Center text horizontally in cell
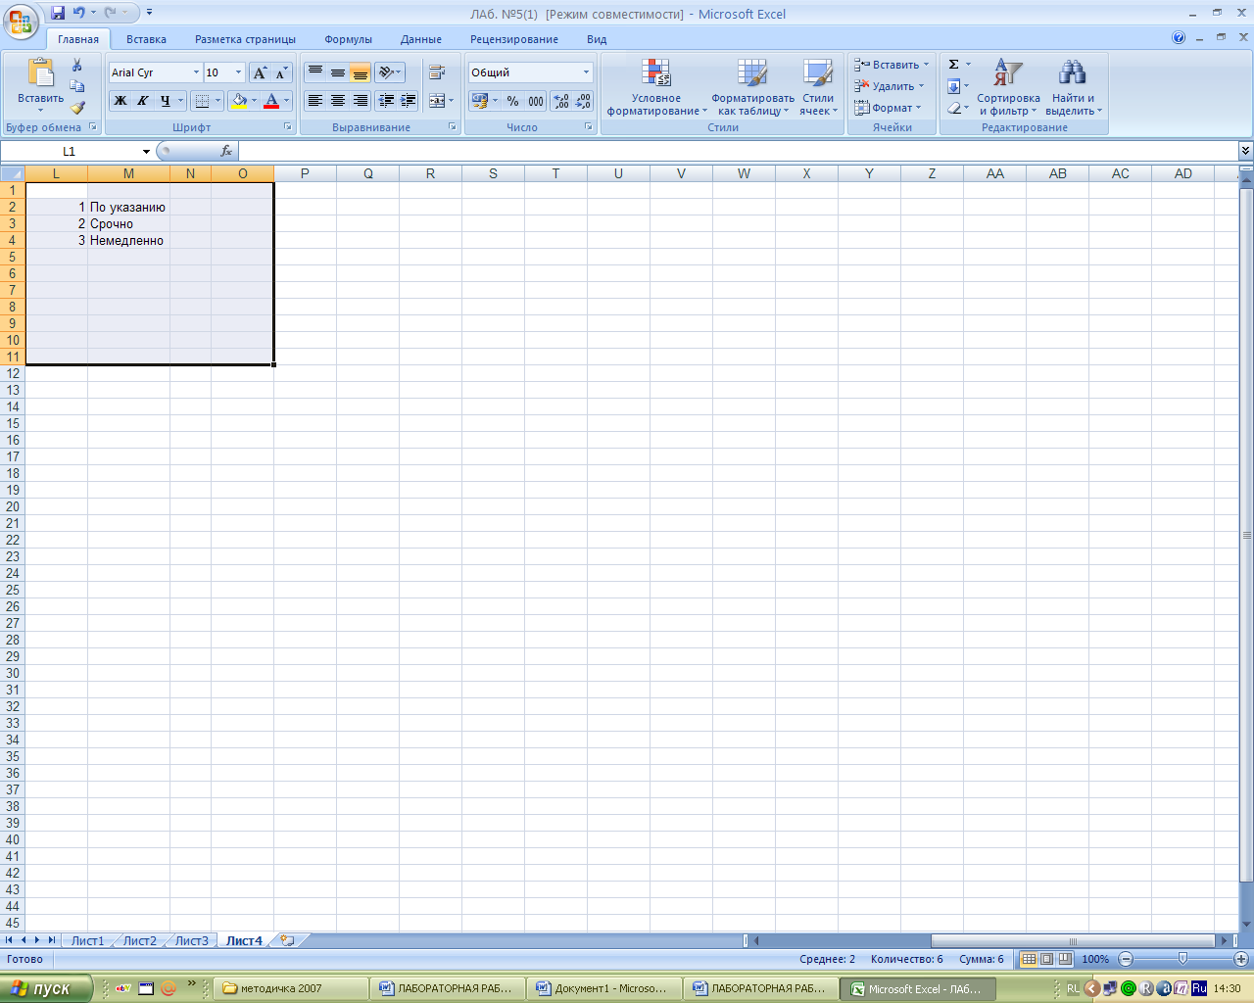1254x1003 pixels. [338, 101]
